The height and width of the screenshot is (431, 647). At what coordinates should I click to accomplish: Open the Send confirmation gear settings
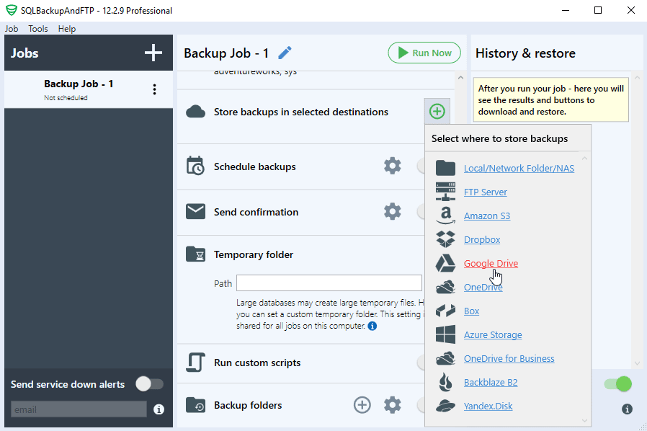point(392,211)
